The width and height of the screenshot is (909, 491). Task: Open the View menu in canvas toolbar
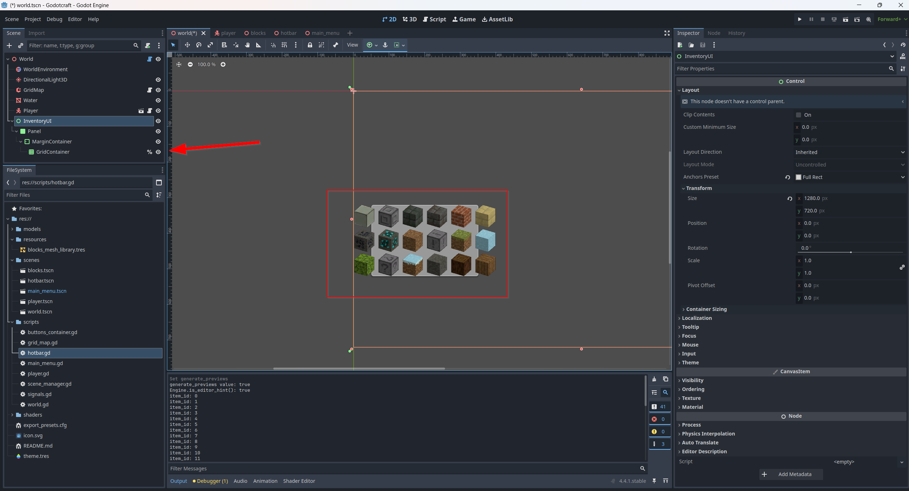coord(352,45)
